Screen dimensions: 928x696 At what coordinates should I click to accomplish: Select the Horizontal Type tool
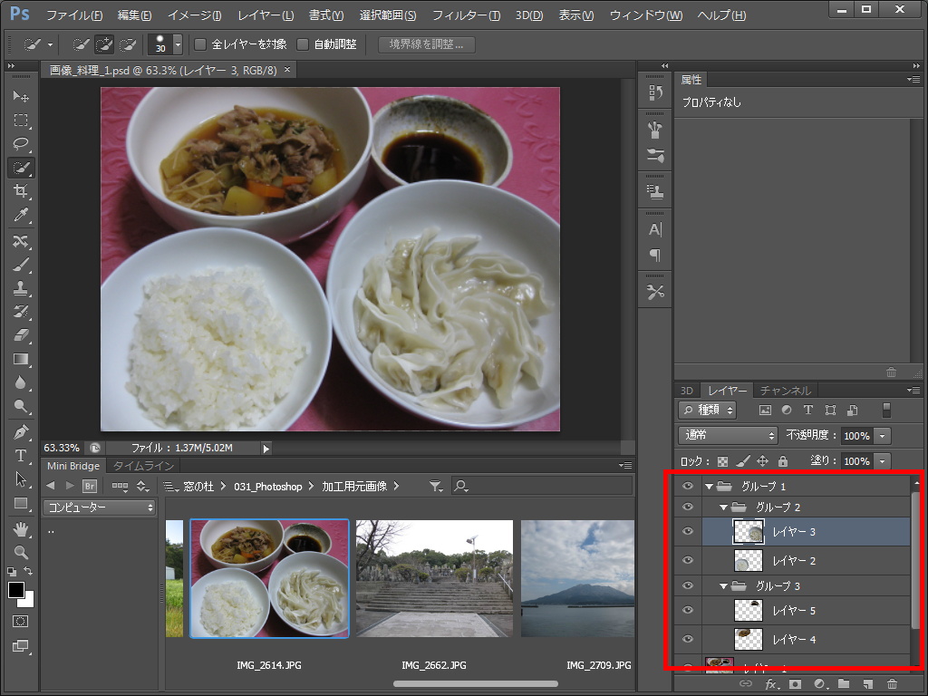tap(21, 456)
